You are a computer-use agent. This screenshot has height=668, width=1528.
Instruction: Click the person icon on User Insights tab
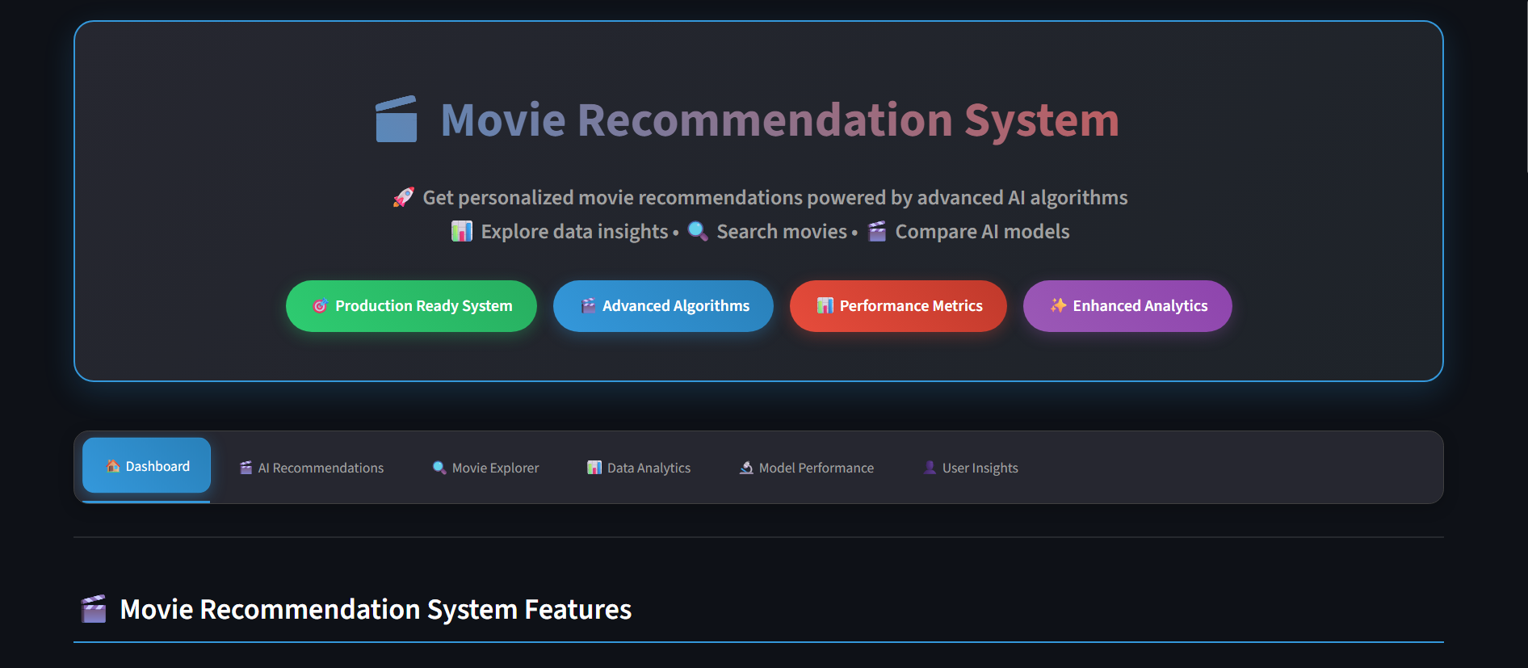pyautogui.click(x=930, y=468)
